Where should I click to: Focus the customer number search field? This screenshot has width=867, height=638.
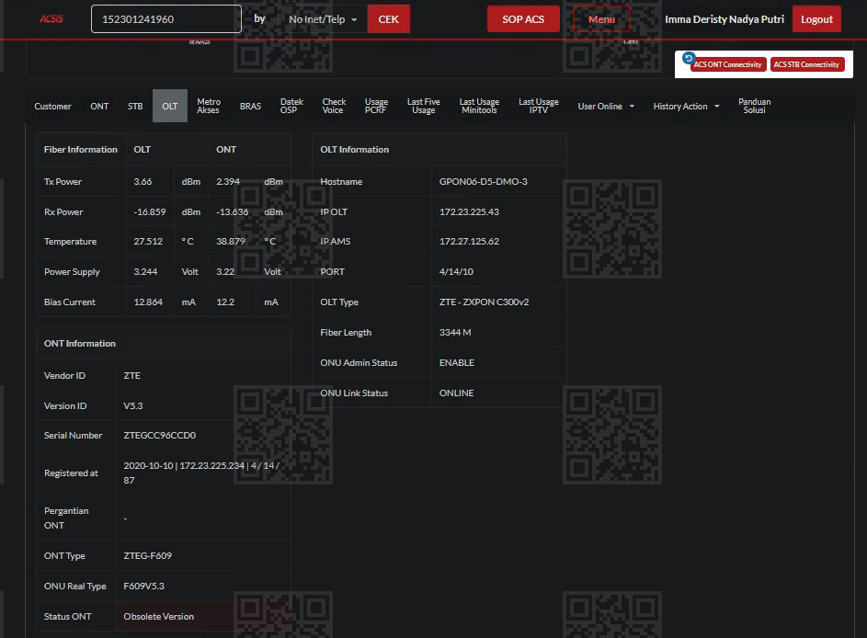point(166,19)
